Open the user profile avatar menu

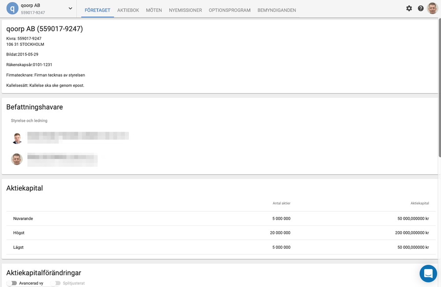coord(432,8)
